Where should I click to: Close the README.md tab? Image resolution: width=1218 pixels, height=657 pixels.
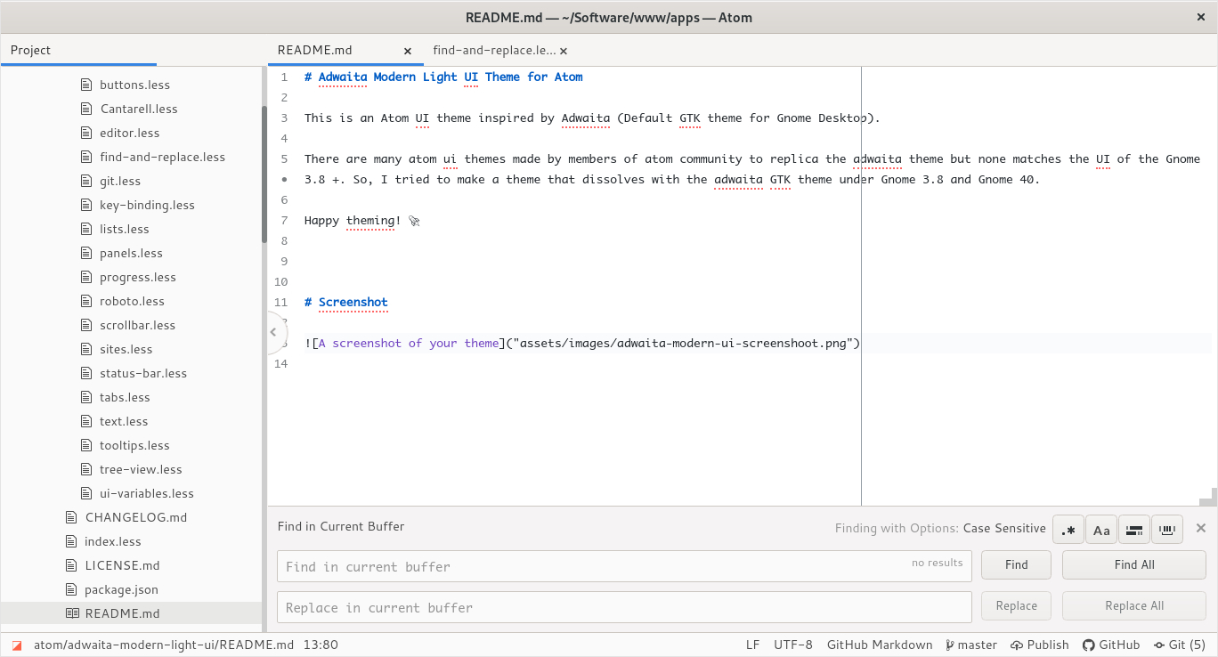pyautogui.click(x=408, y=52)
